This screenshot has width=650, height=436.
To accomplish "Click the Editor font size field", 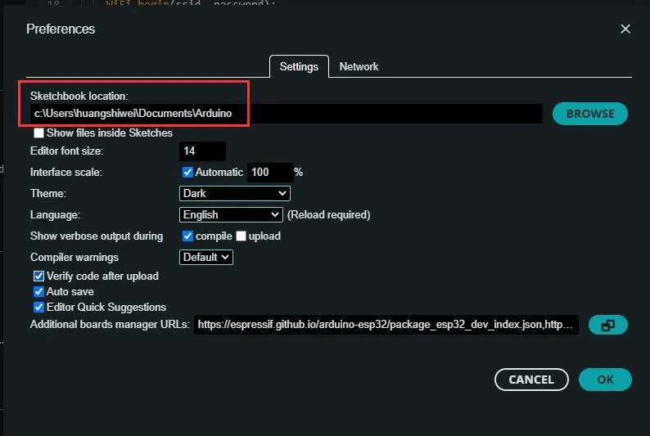I will [x=202, y=151].
